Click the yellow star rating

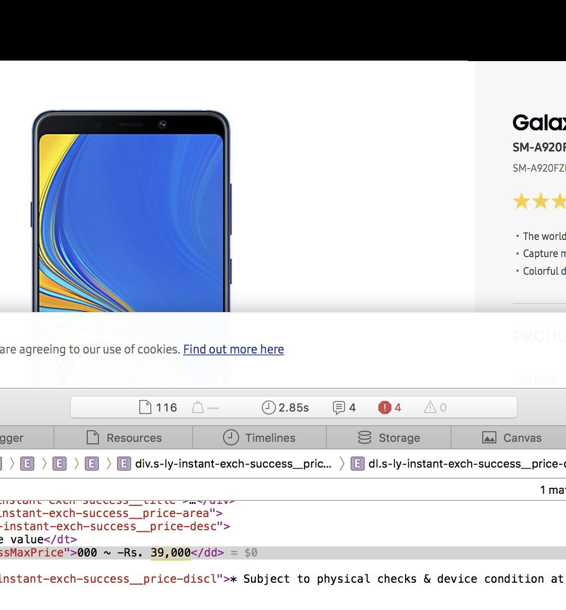539,202
